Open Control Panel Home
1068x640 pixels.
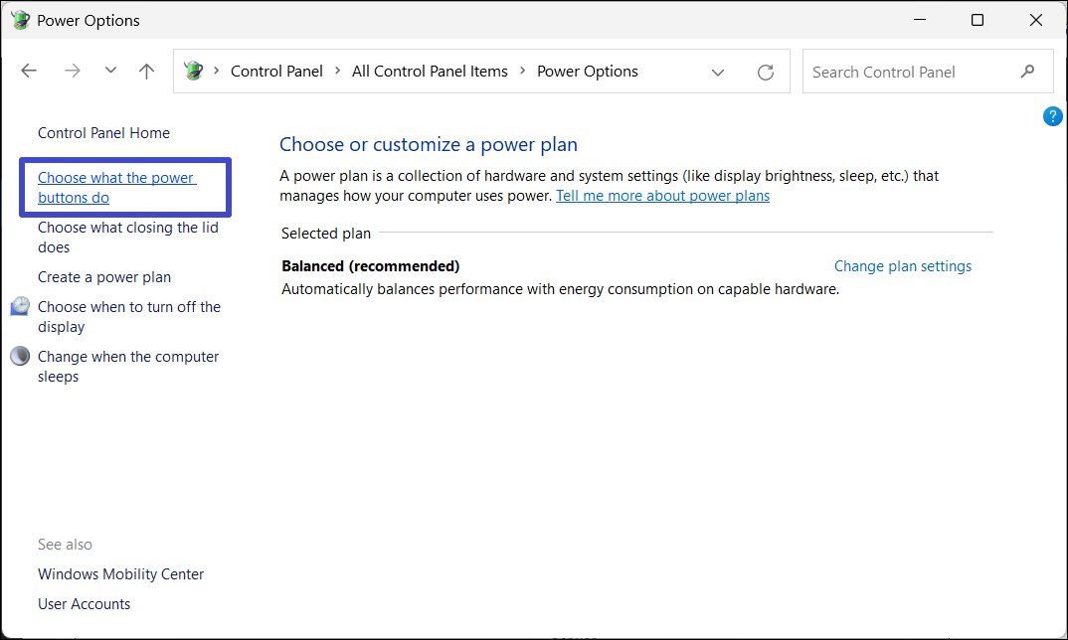[x=103, y=133]
